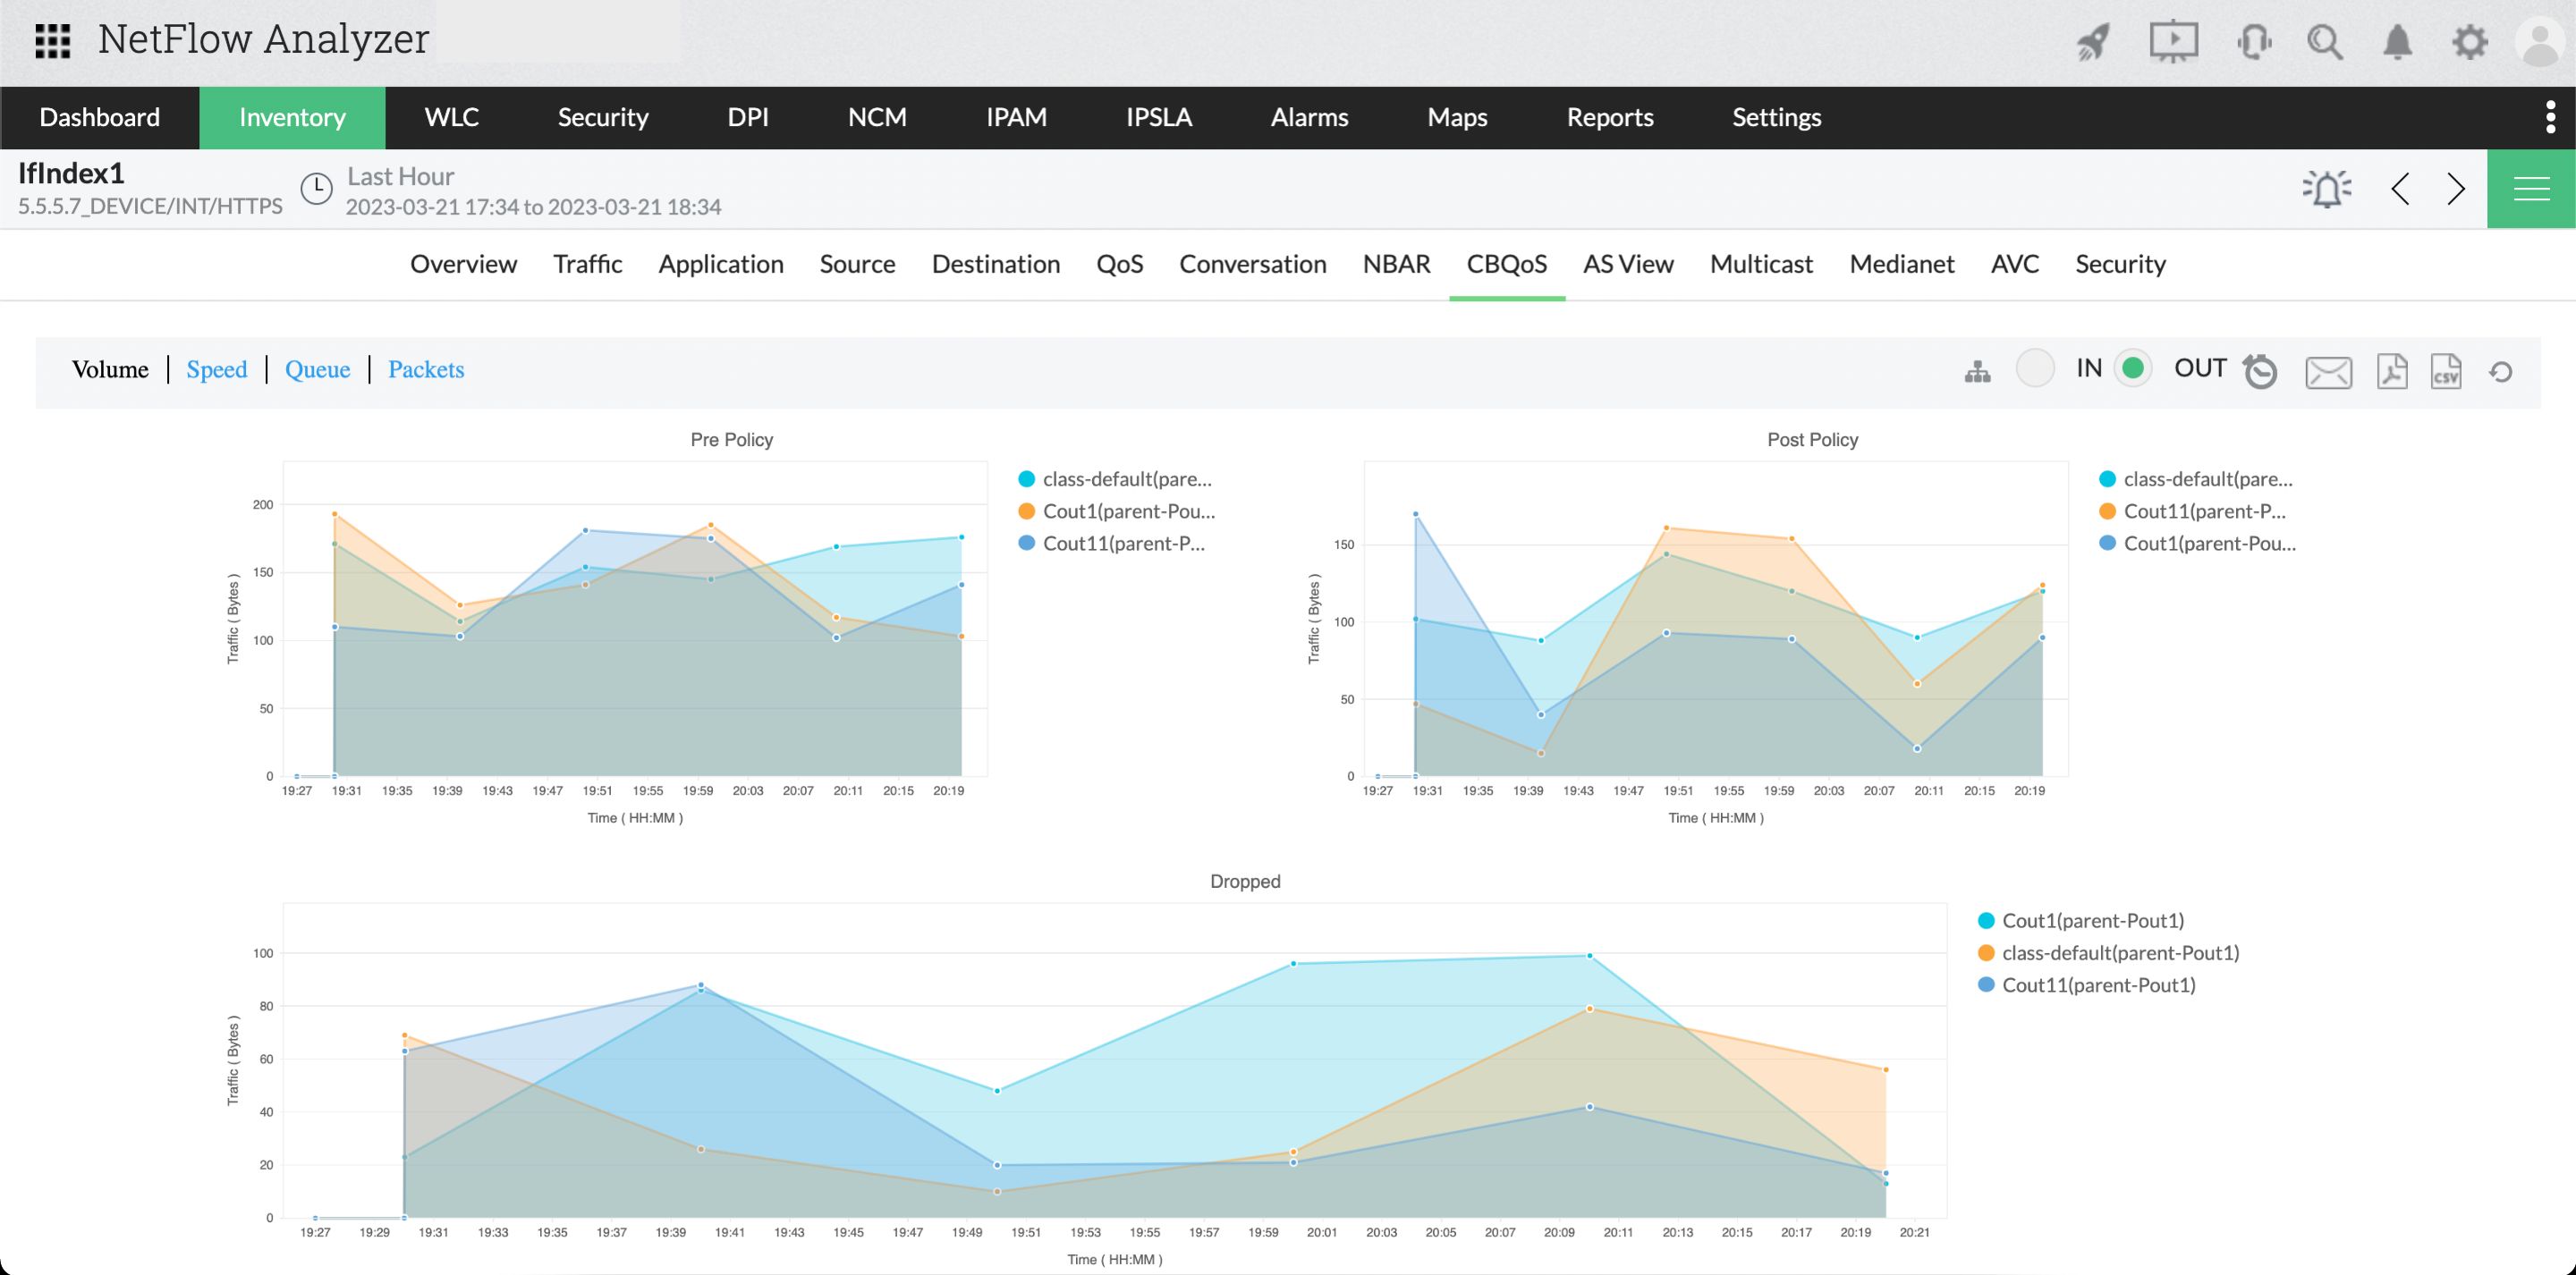
Task: Select the IN traffic radio button
Action: pos(2035,368)
